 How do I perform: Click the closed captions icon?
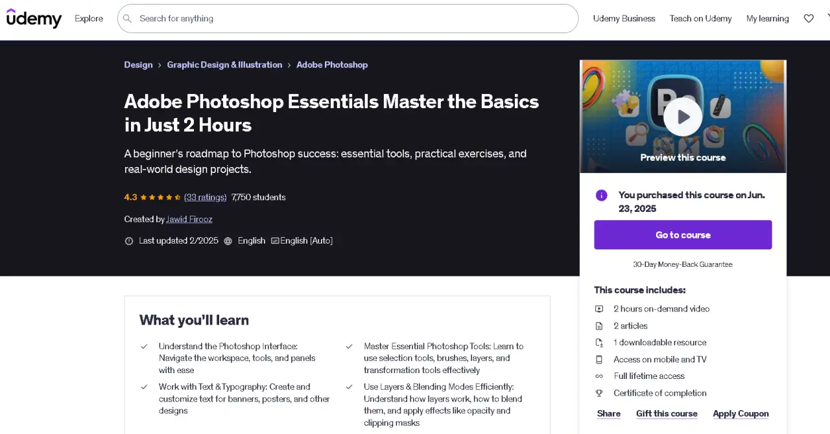[x=275, y=241]
